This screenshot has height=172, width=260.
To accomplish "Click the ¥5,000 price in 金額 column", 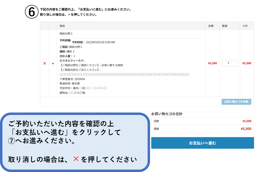I will pyautogui.click(x=212, y=64).
